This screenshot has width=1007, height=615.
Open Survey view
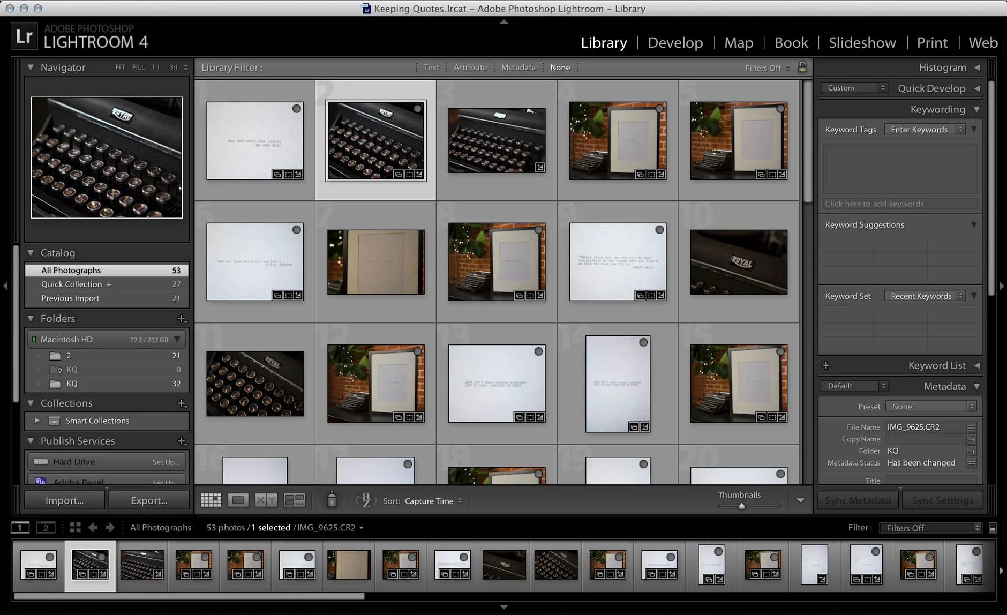coord(294,500)
